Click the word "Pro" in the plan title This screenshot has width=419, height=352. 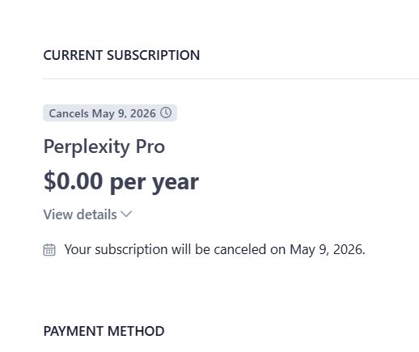tap(150, 146)
